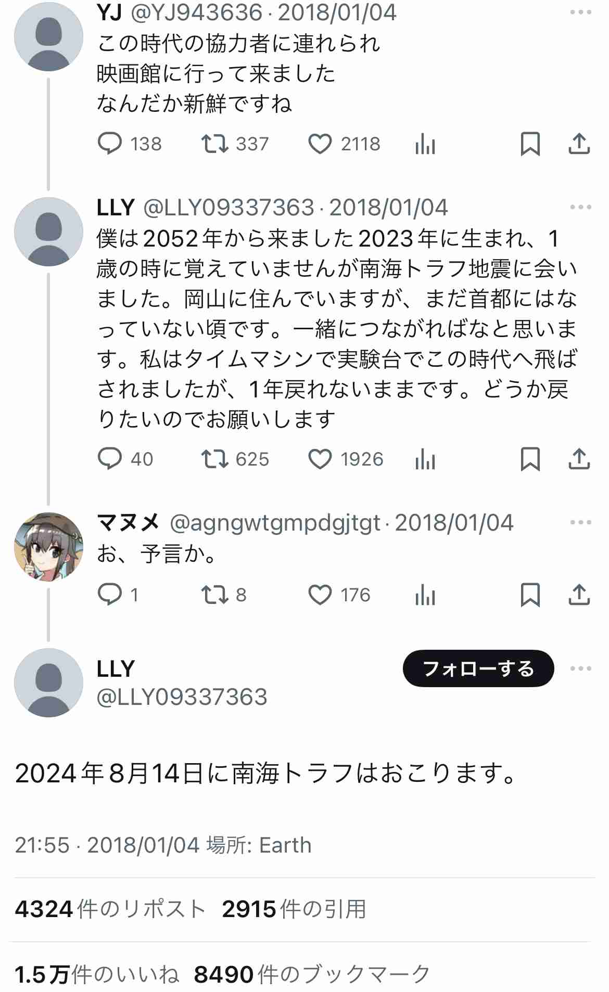The image size is (609, 992).
Task: Open @LLY09337363 handle in main tweet
Action: click(182, 697)
